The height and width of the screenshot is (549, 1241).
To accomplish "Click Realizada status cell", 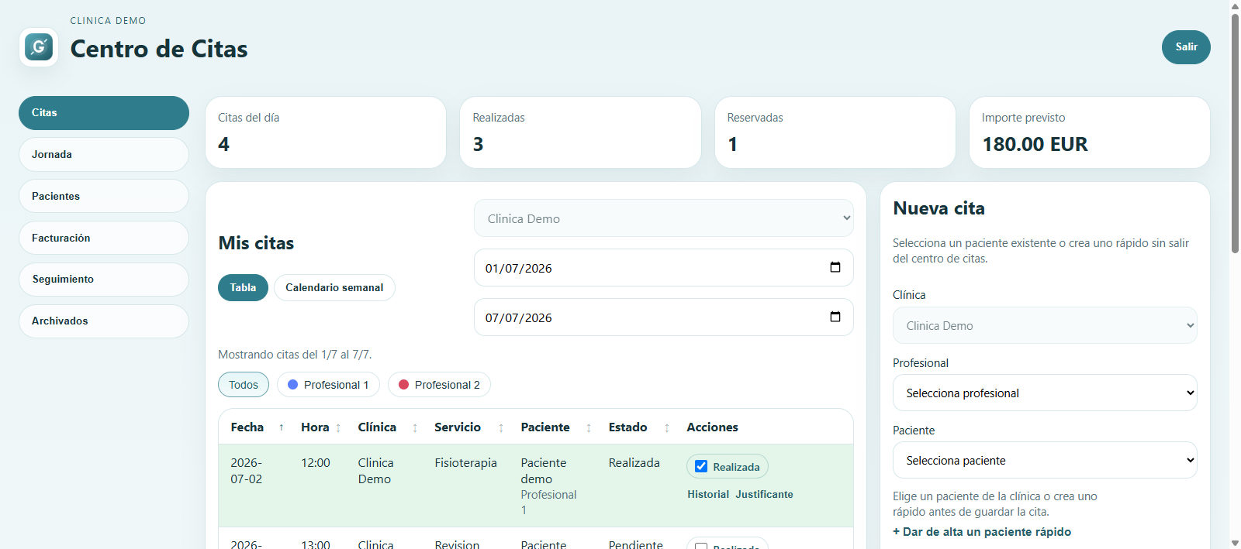I will click(634, 462).
